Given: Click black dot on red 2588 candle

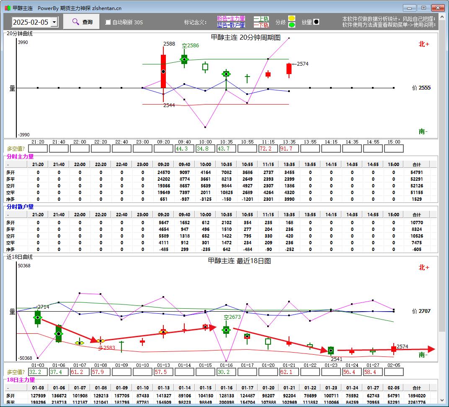Looking at the screenshot, I should [163, 72].
